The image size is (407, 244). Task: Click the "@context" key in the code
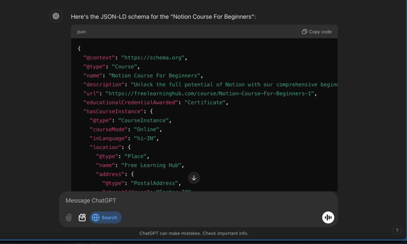(x=99, y=58)
